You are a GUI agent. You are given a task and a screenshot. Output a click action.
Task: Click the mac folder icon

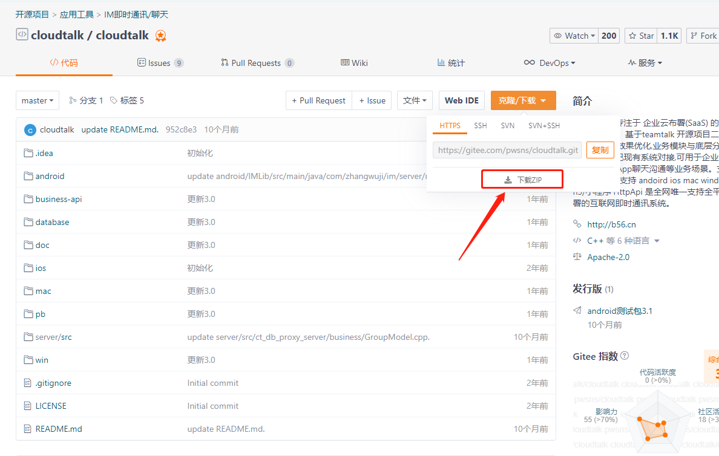click(28, 290)
